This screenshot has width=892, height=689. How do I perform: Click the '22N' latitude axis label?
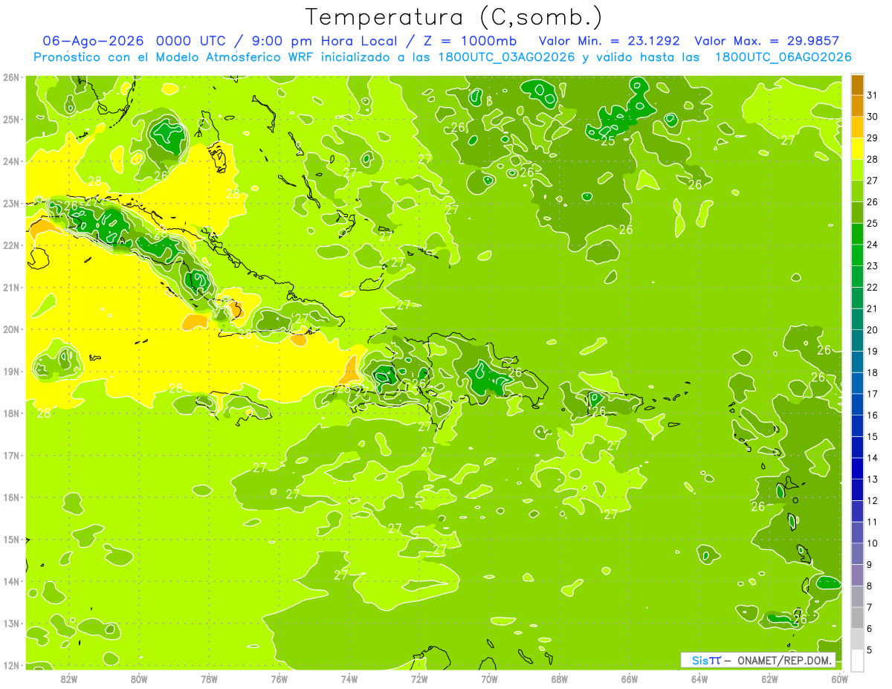(x=11, y=245)
